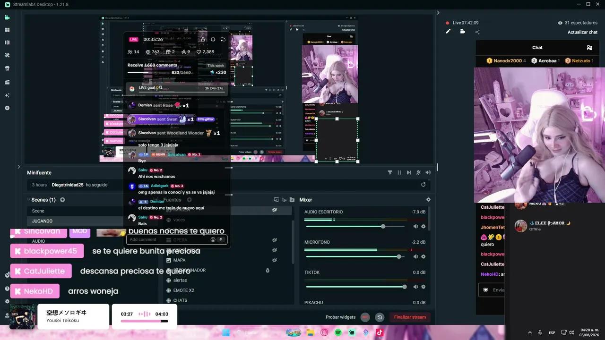Add a folder in Fuentes panel
Image resolution: width=605 pixels, height=340 pixels.
pos(292,200)
